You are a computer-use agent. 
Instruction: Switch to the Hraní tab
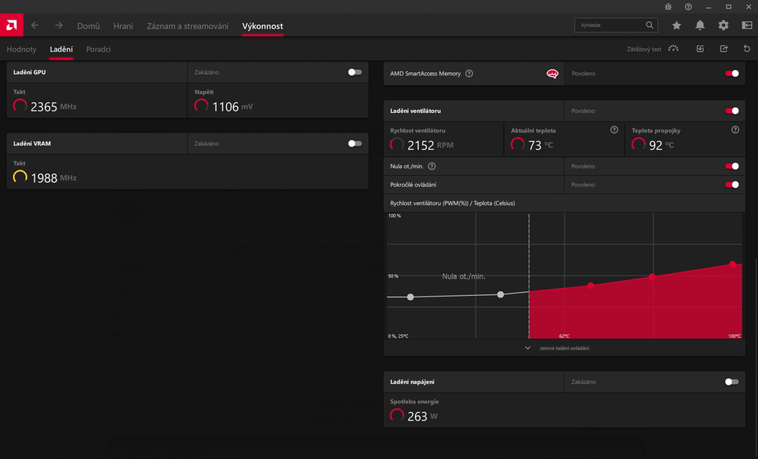[x=123, y=26]
